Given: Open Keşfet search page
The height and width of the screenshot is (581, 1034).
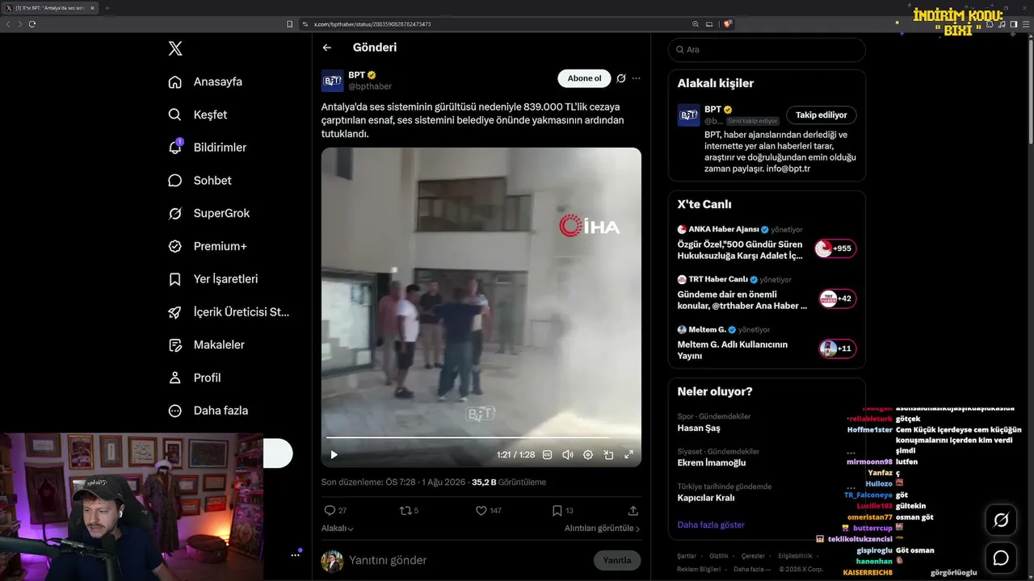Looking at the screenshot, I should point(197,115).
